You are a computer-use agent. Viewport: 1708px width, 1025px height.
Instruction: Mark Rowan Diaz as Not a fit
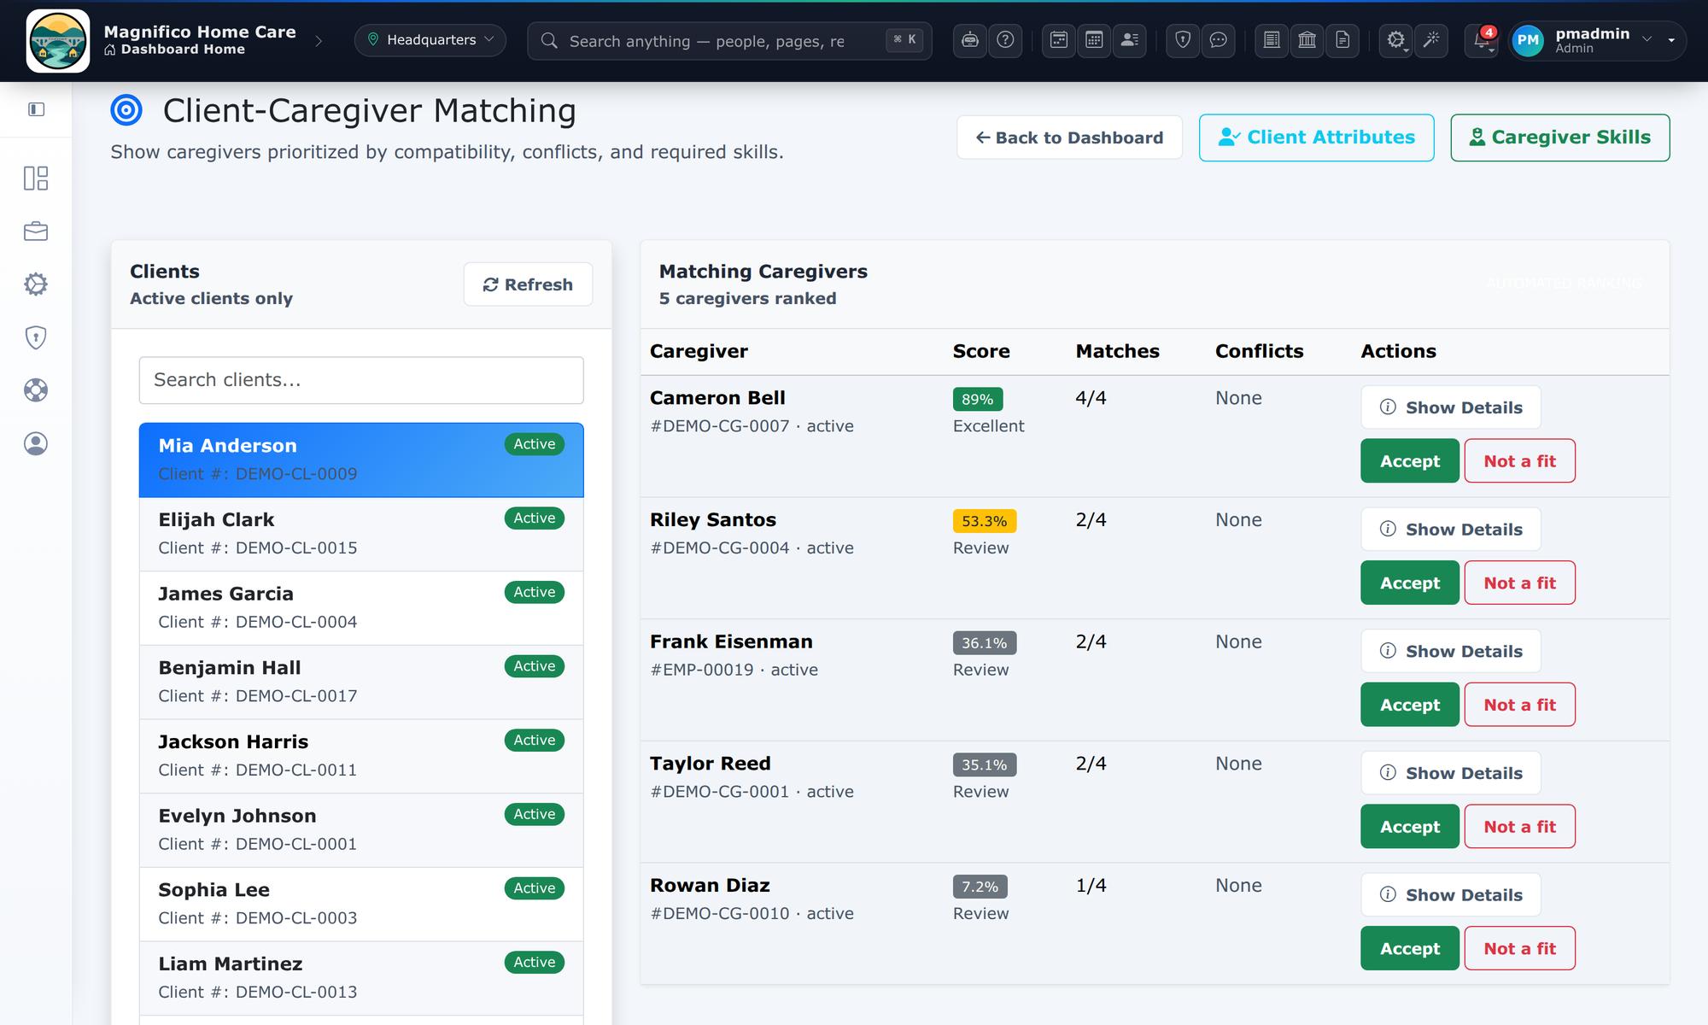(x=1519, y=948)
